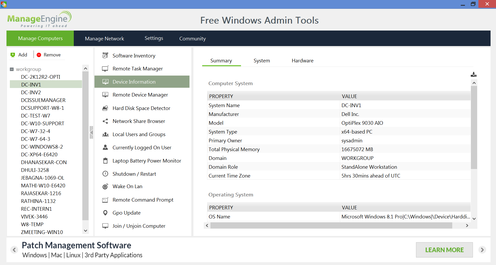Viewport: 496px width, 265px height.
Task: Select computer MATHI-W10-E6420
Action: pyautogui.click(x=43, y=186)
